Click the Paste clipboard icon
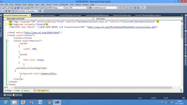Image resolution: width=187 pixels, height=105 pixels. tap(28, 8)
